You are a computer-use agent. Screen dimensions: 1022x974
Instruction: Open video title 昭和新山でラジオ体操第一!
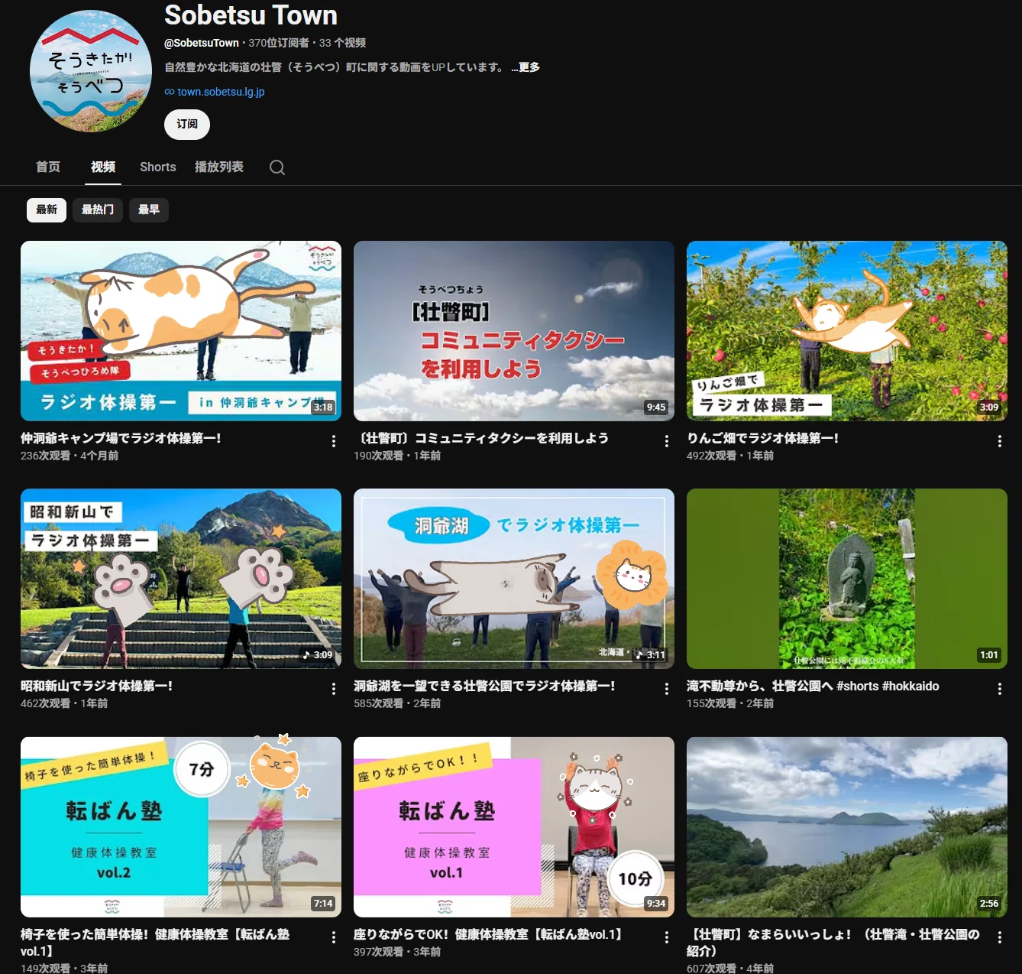pyautogui.click(x=96, y=686)
